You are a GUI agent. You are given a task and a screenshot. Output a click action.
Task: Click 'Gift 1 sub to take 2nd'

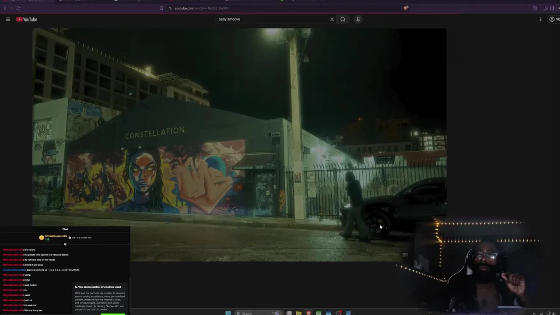pos(80,238)
